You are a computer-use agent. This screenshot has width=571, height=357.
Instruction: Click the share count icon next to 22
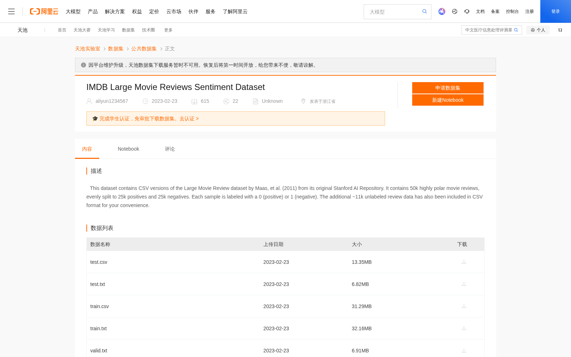coord(226,101)
